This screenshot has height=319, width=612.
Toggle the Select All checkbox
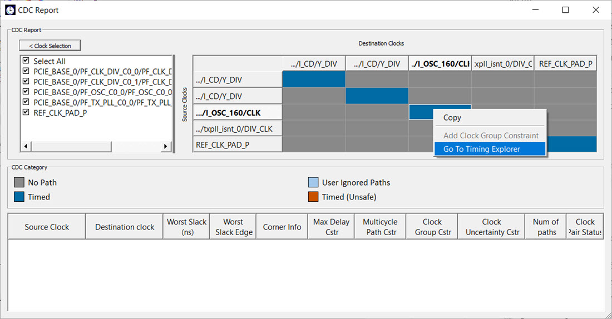pos(26,61)
